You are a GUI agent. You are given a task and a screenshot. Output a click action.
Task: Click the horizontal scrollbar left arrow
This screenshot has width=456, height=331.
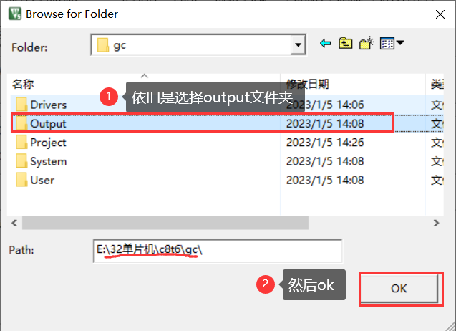tap(14, 223)
